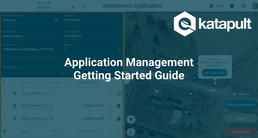
Task: Delete the Pole Tag 2 row with trash icon
Action: [x=119, y=106]
